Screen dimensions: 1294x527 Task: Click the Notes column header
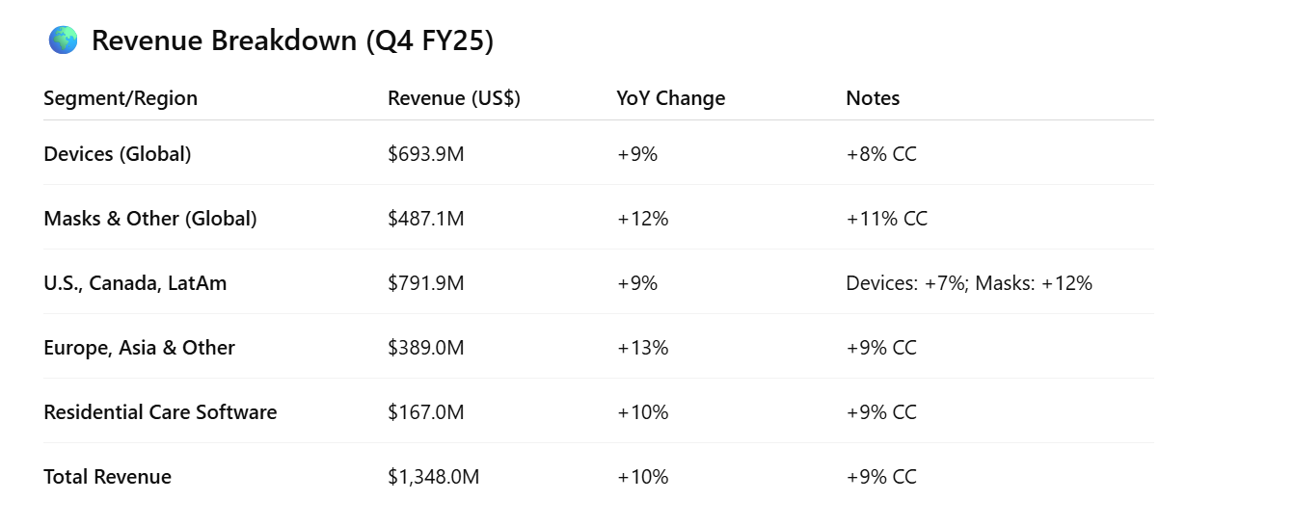pyautogui.click(x=872, y=98)
